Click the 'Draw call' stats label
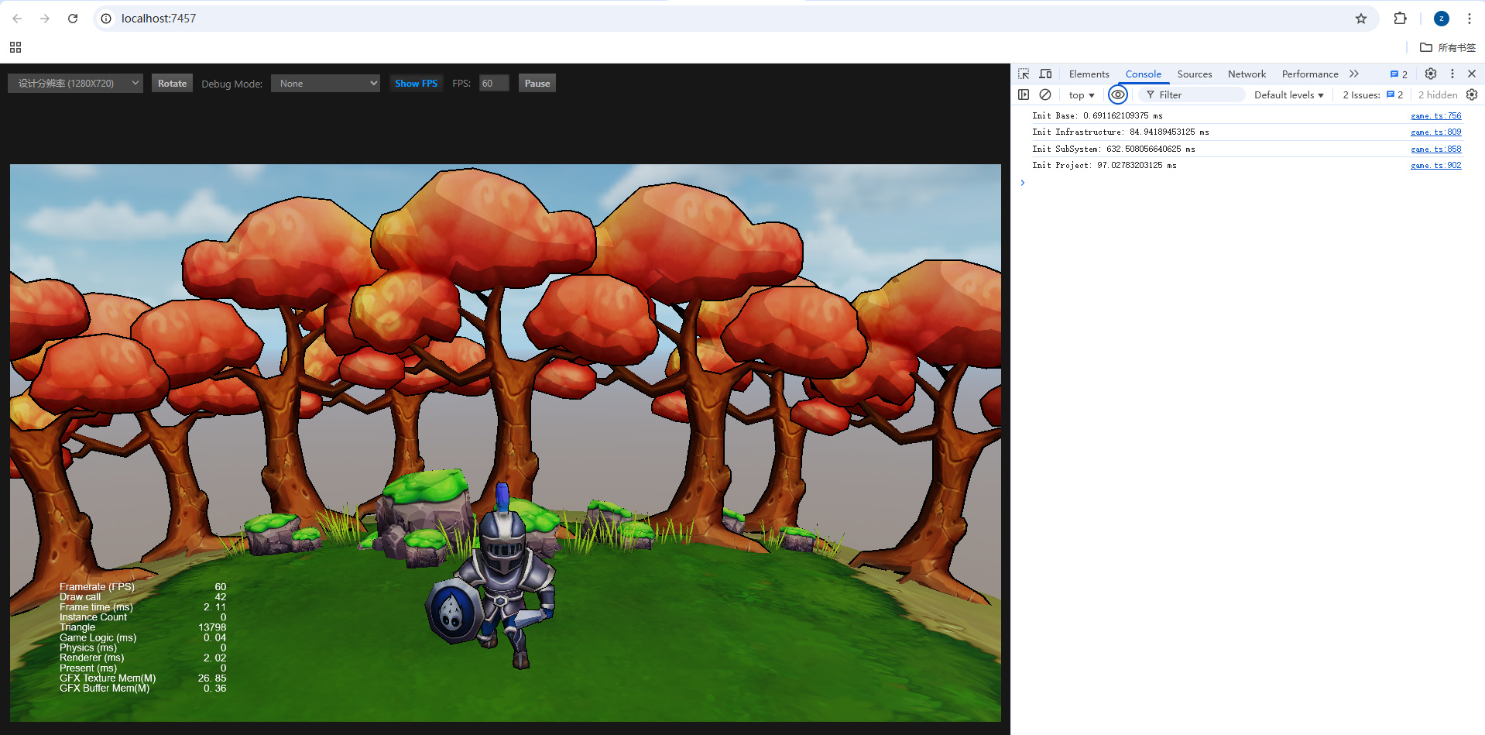Viewport: 1485px width, 735px height. [x=80, y=597]
